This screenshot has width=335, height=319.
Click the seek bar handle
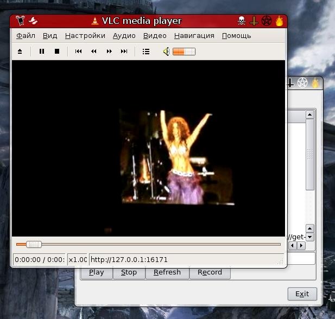coord(34,244)
